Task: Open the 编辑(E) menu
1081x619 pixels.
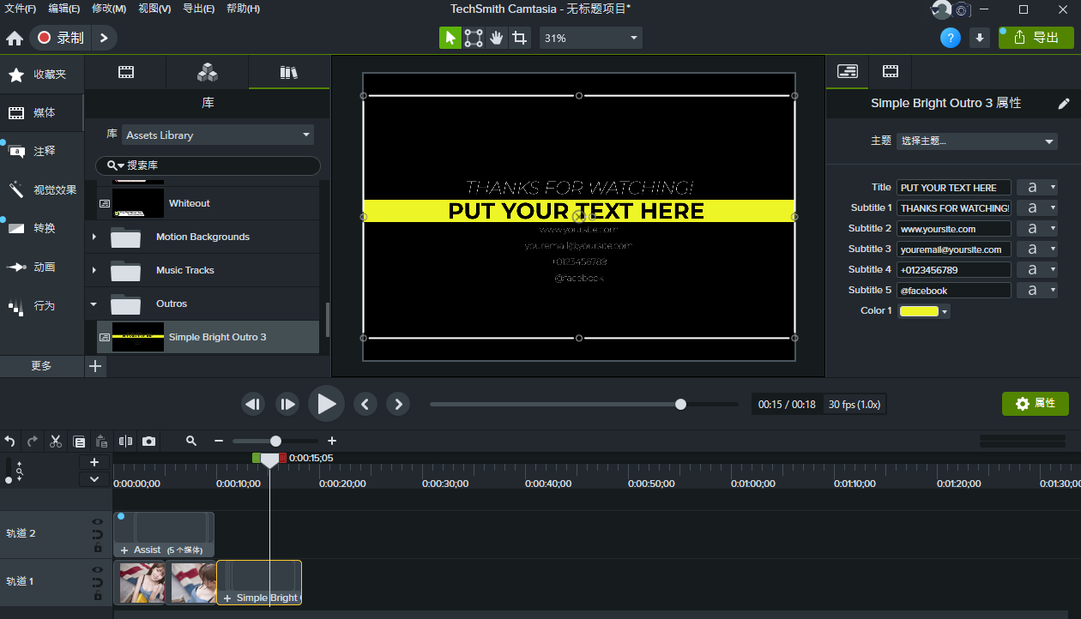Action: [x=64, y=9]
